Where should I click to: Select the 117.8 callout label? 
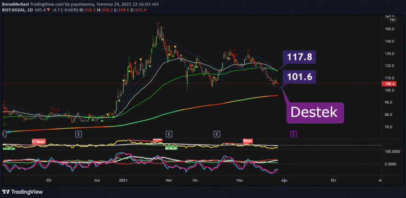pos(299,57)
